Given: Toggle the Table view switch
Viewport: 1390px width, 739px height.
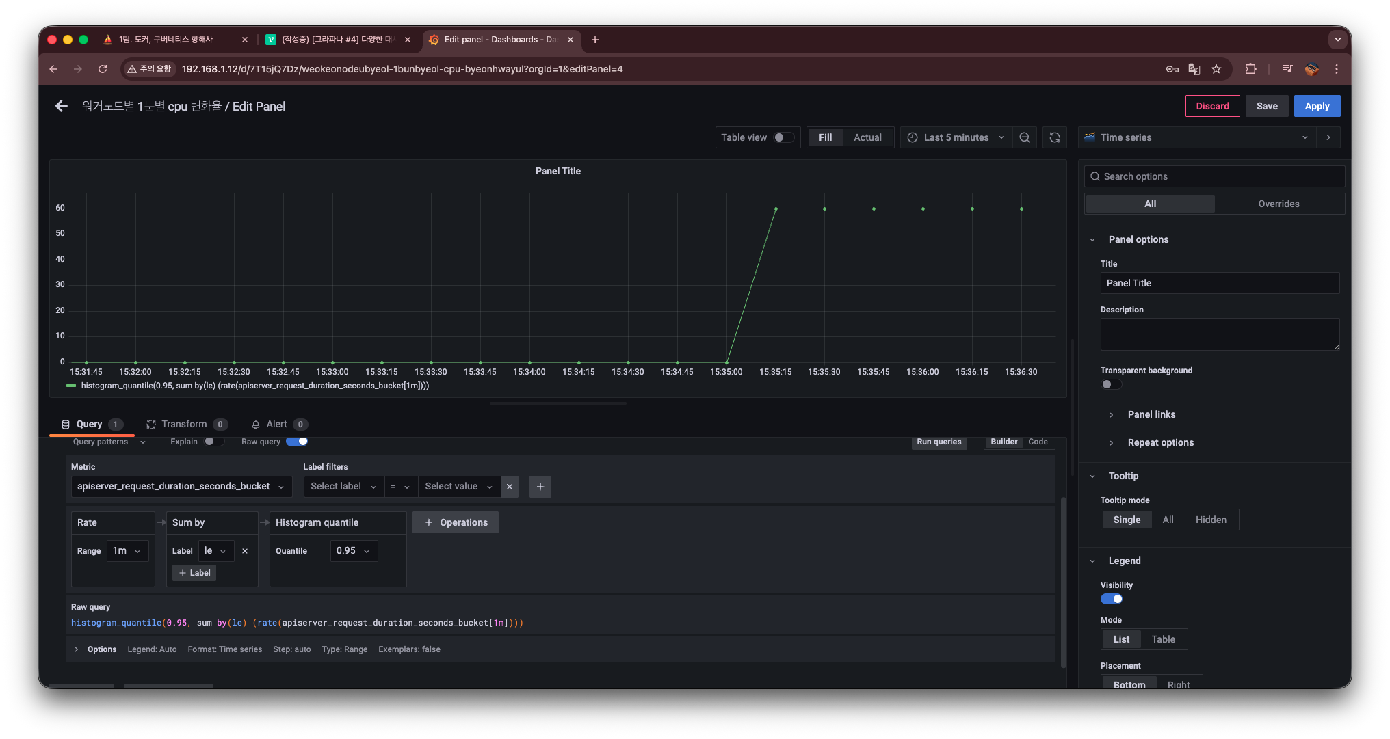Looking at the screenshot, I should pos(783,137).
